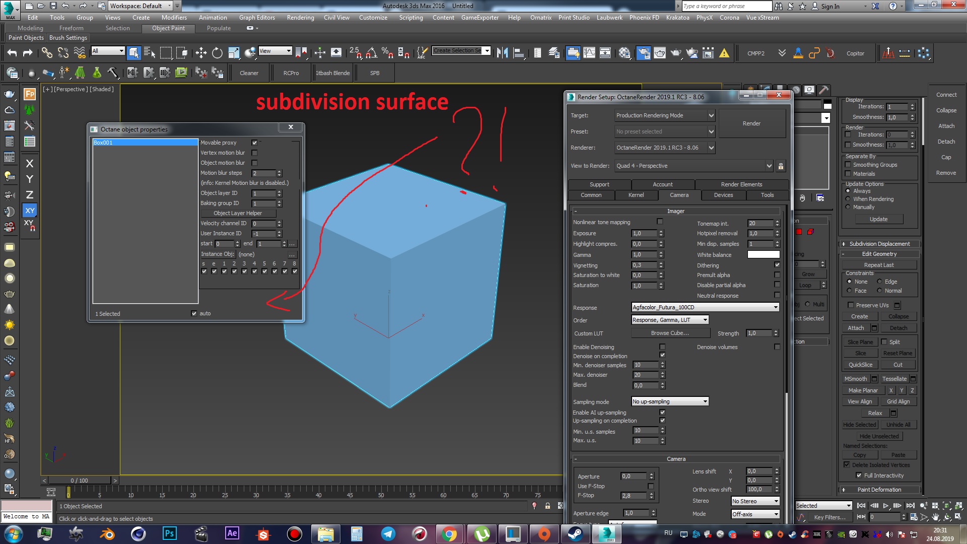Screen dimensions: 967x544
Task: Restrict transform to XY plane
Action: 30,211
